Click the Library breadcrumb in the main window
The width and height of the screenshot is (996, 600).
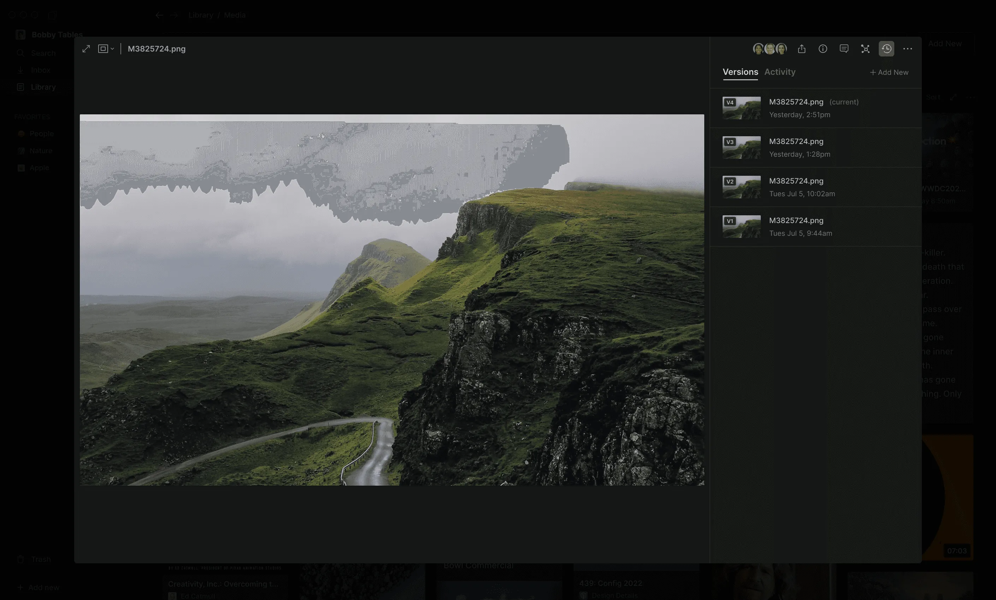[201, 16]
